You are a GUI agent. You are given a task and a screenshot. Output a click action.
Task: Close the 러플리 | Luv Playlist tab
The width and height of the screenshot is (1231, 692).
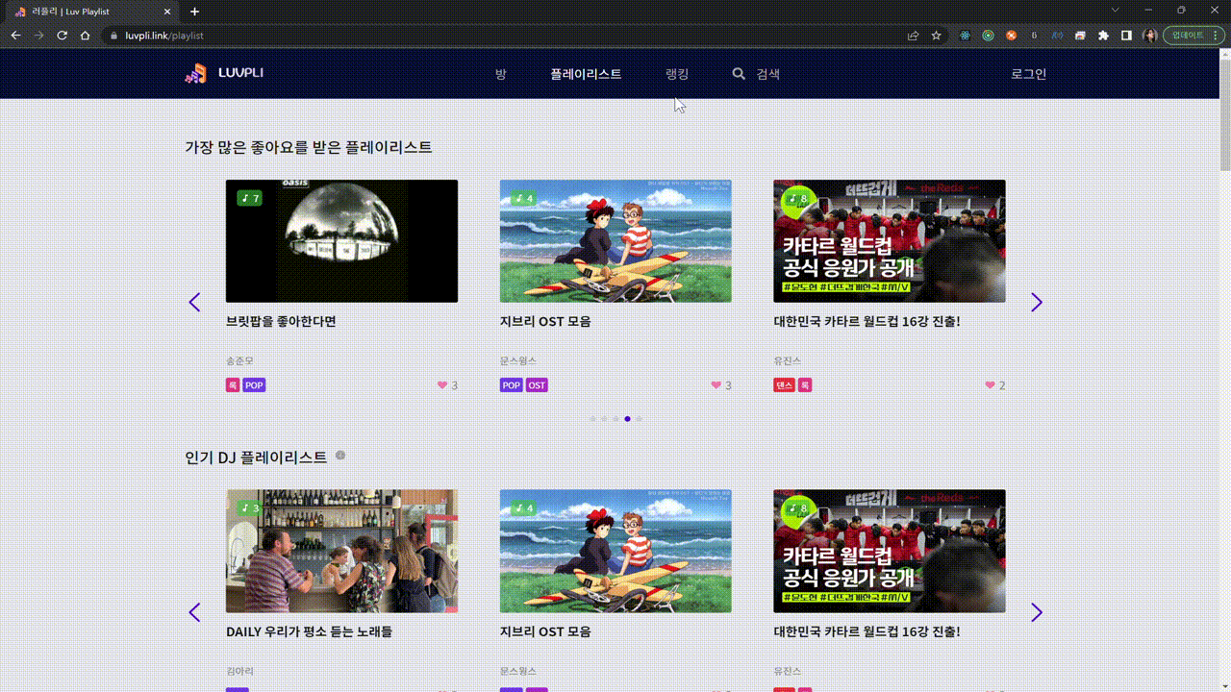pos(168,12)
